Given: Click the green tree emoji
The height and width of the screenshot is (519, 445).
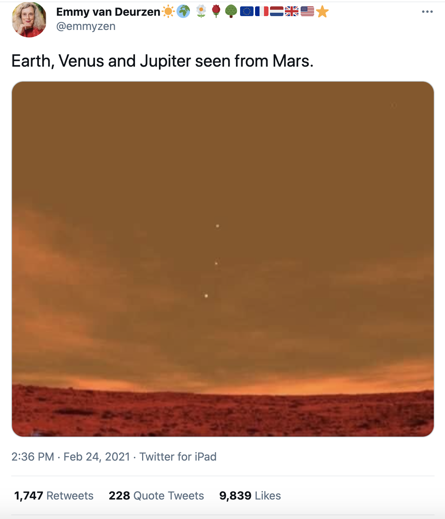Looking at the screenshot, I should (231, 12).
